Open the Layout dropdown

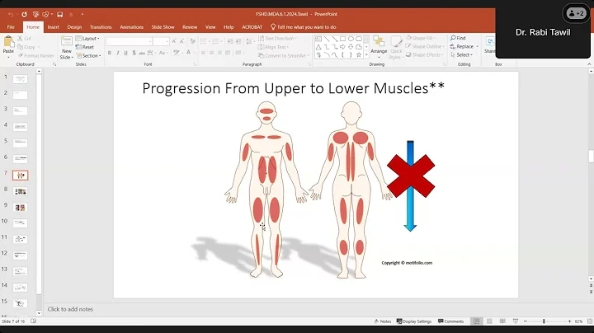[87, 39]
